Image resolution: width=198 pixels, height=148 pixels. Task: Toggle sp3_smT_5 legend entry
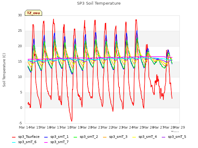[x=174, y=137]
